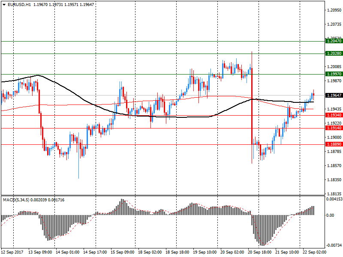Click the 21 Sep 10:00 time axis label

point(287,252)
